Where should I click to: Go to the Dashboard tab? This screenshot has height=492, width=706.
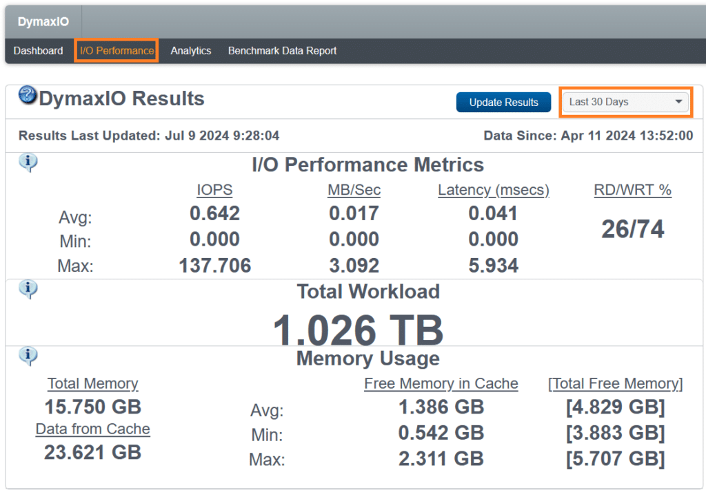[39, 50]
